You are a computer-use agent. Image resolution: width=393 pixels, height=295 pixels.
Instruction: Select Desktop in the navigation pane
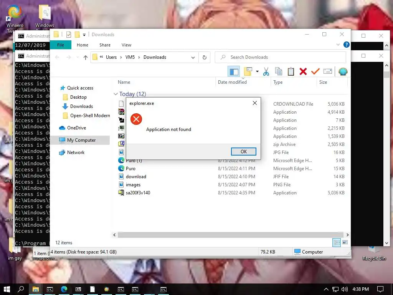tap(78, 97)
